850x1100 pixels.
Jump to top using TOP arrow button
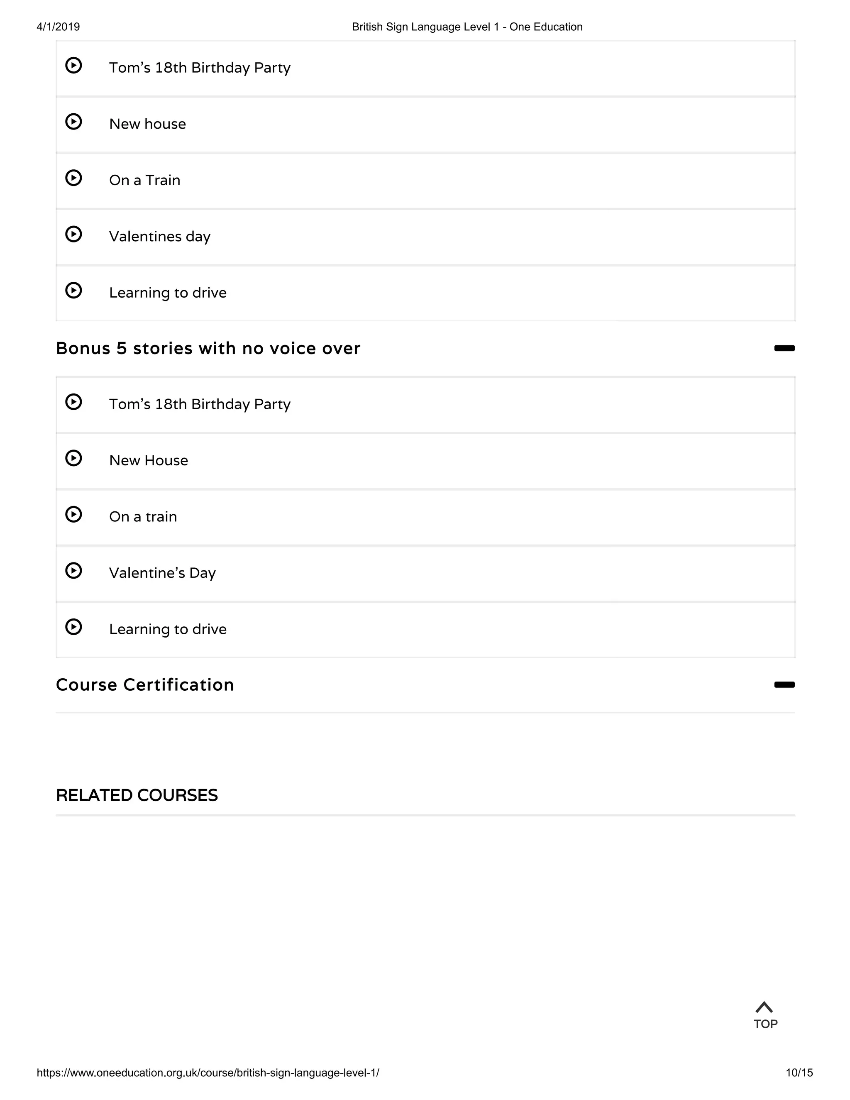tap(765, 1015)
